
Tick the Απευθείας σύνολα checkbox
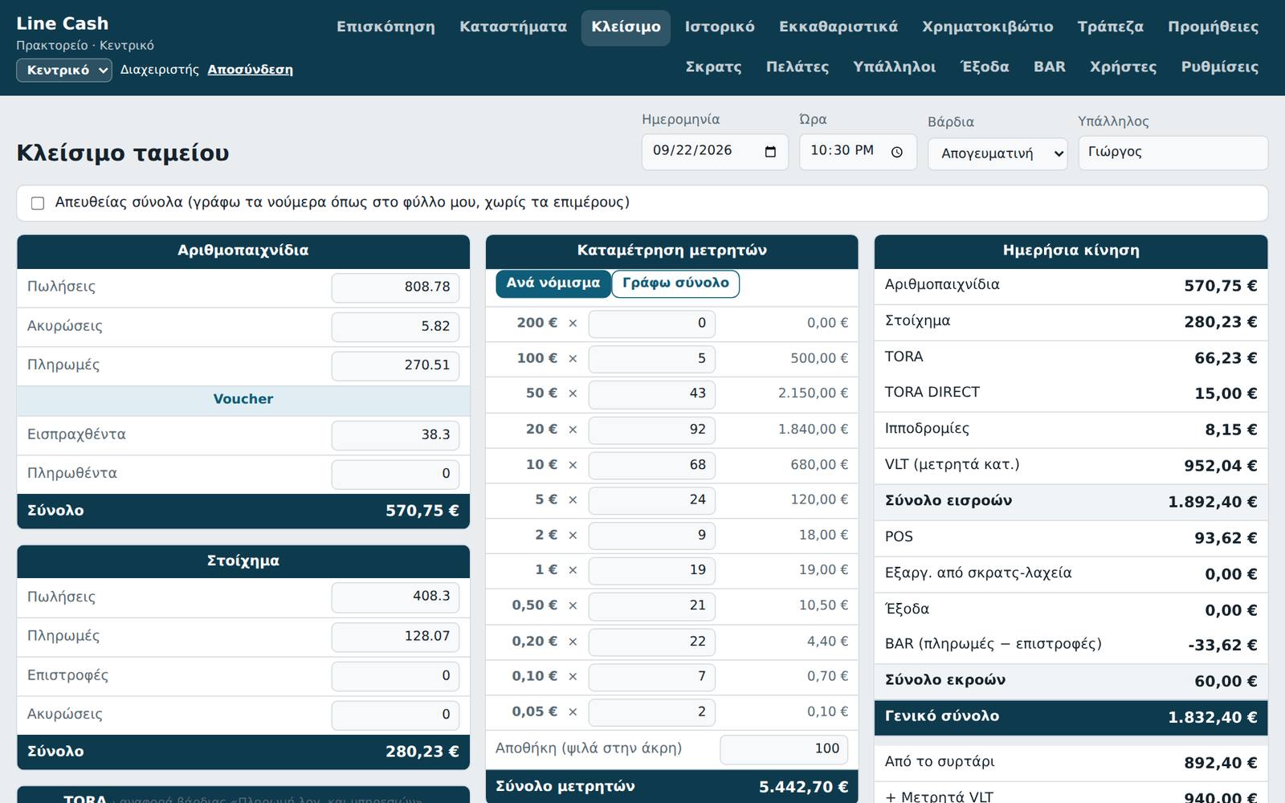pyautogui.click(x=38, y=203)
